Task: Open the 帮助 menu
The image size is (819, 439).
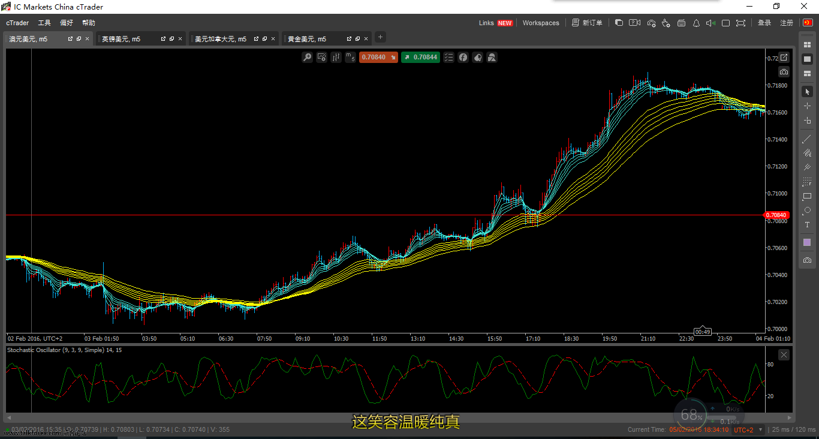Action: tap(89, 23)
